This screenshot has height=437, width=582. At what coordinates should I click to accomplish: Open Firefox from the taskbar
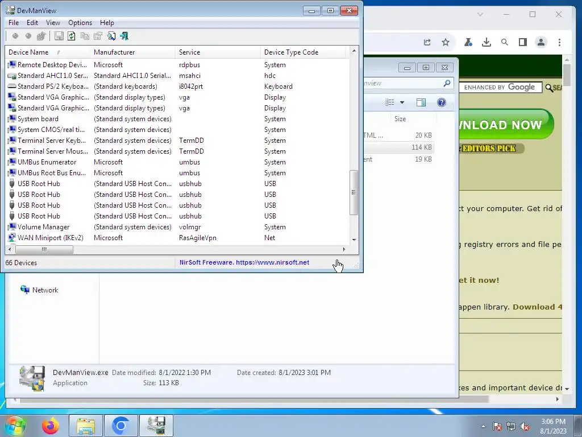tap(50, 426)
